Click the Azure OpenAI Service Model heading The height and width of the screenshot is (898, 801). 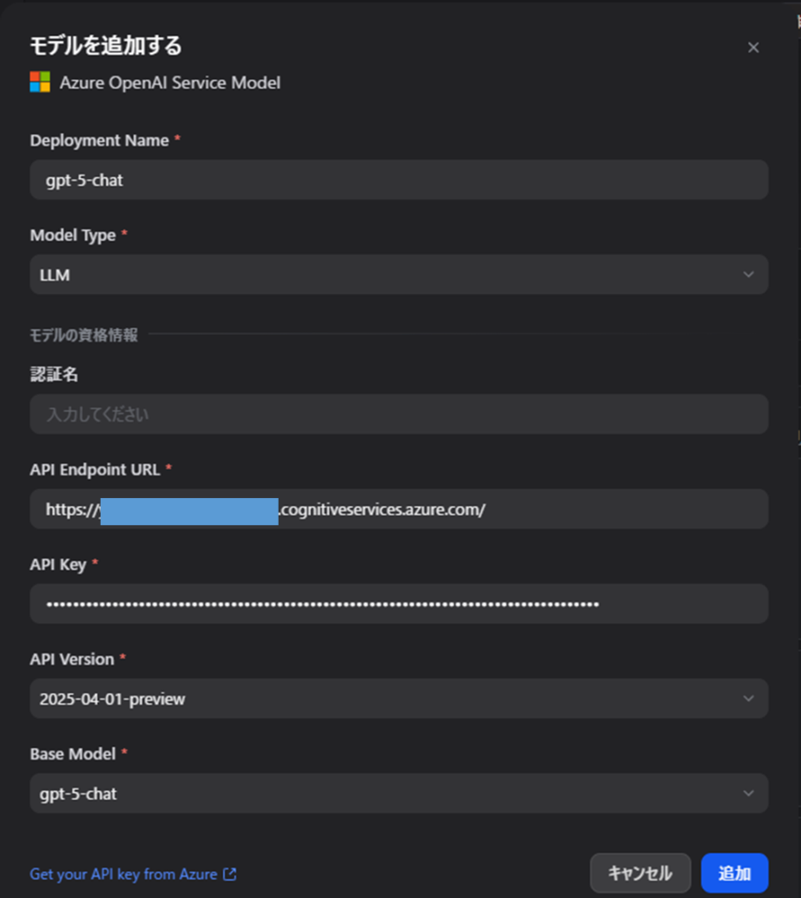point(170,83)
